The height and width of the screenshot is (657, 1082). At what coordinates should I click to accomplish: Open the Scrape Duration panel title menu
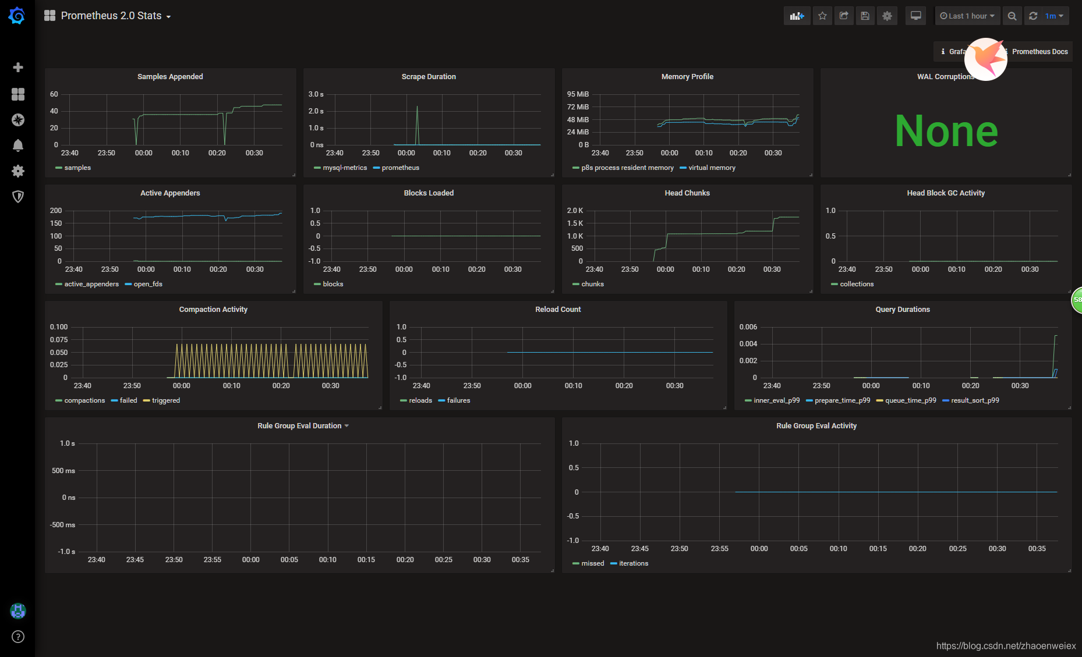(429, 77)
